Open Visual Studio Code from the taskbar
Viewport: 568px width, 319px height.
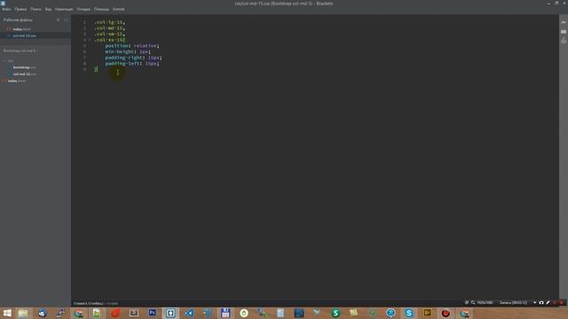(x=189, y=313)
